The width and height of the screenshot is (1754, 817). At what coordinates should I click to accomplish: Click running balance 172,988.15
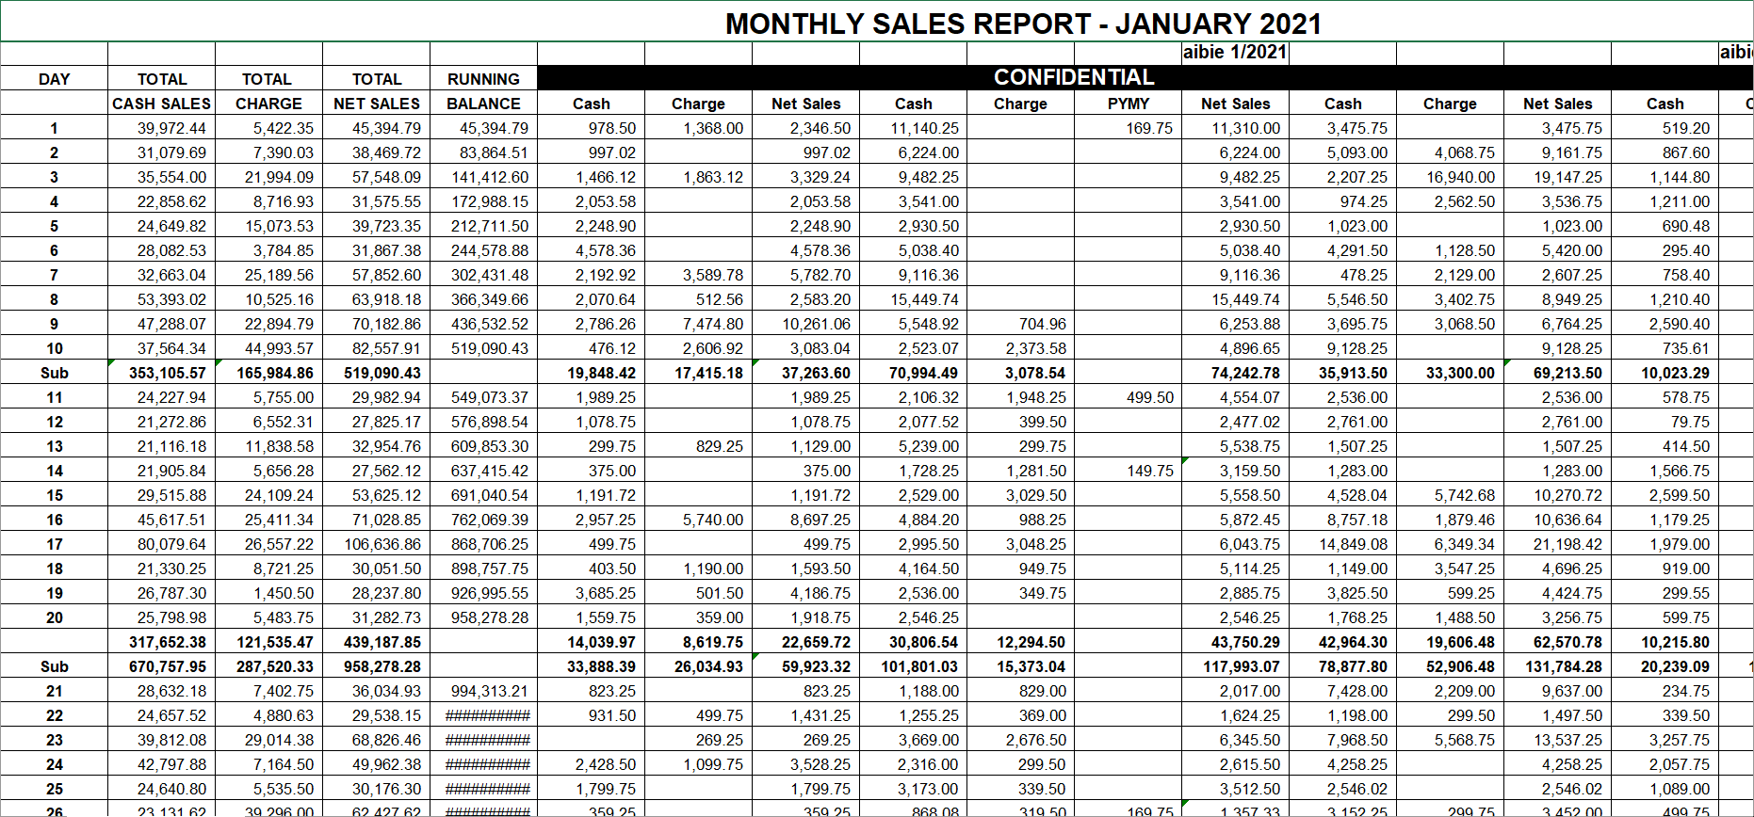click(x=483, y=201)
